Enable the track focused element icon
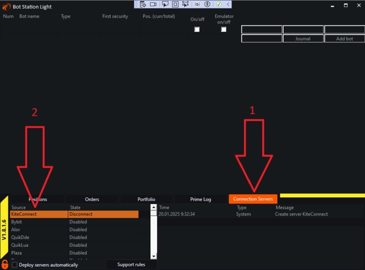The width and height of the screenshot is (365, 270). click(185, 4)
